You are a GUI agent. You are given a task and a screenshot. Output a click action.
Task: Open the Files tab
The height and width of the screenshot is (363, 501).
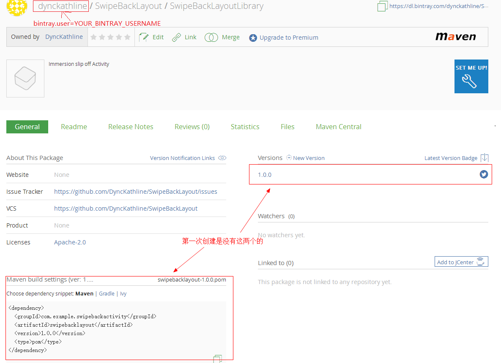pos(287,127)
